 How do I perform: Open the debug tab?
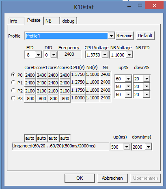69,21
